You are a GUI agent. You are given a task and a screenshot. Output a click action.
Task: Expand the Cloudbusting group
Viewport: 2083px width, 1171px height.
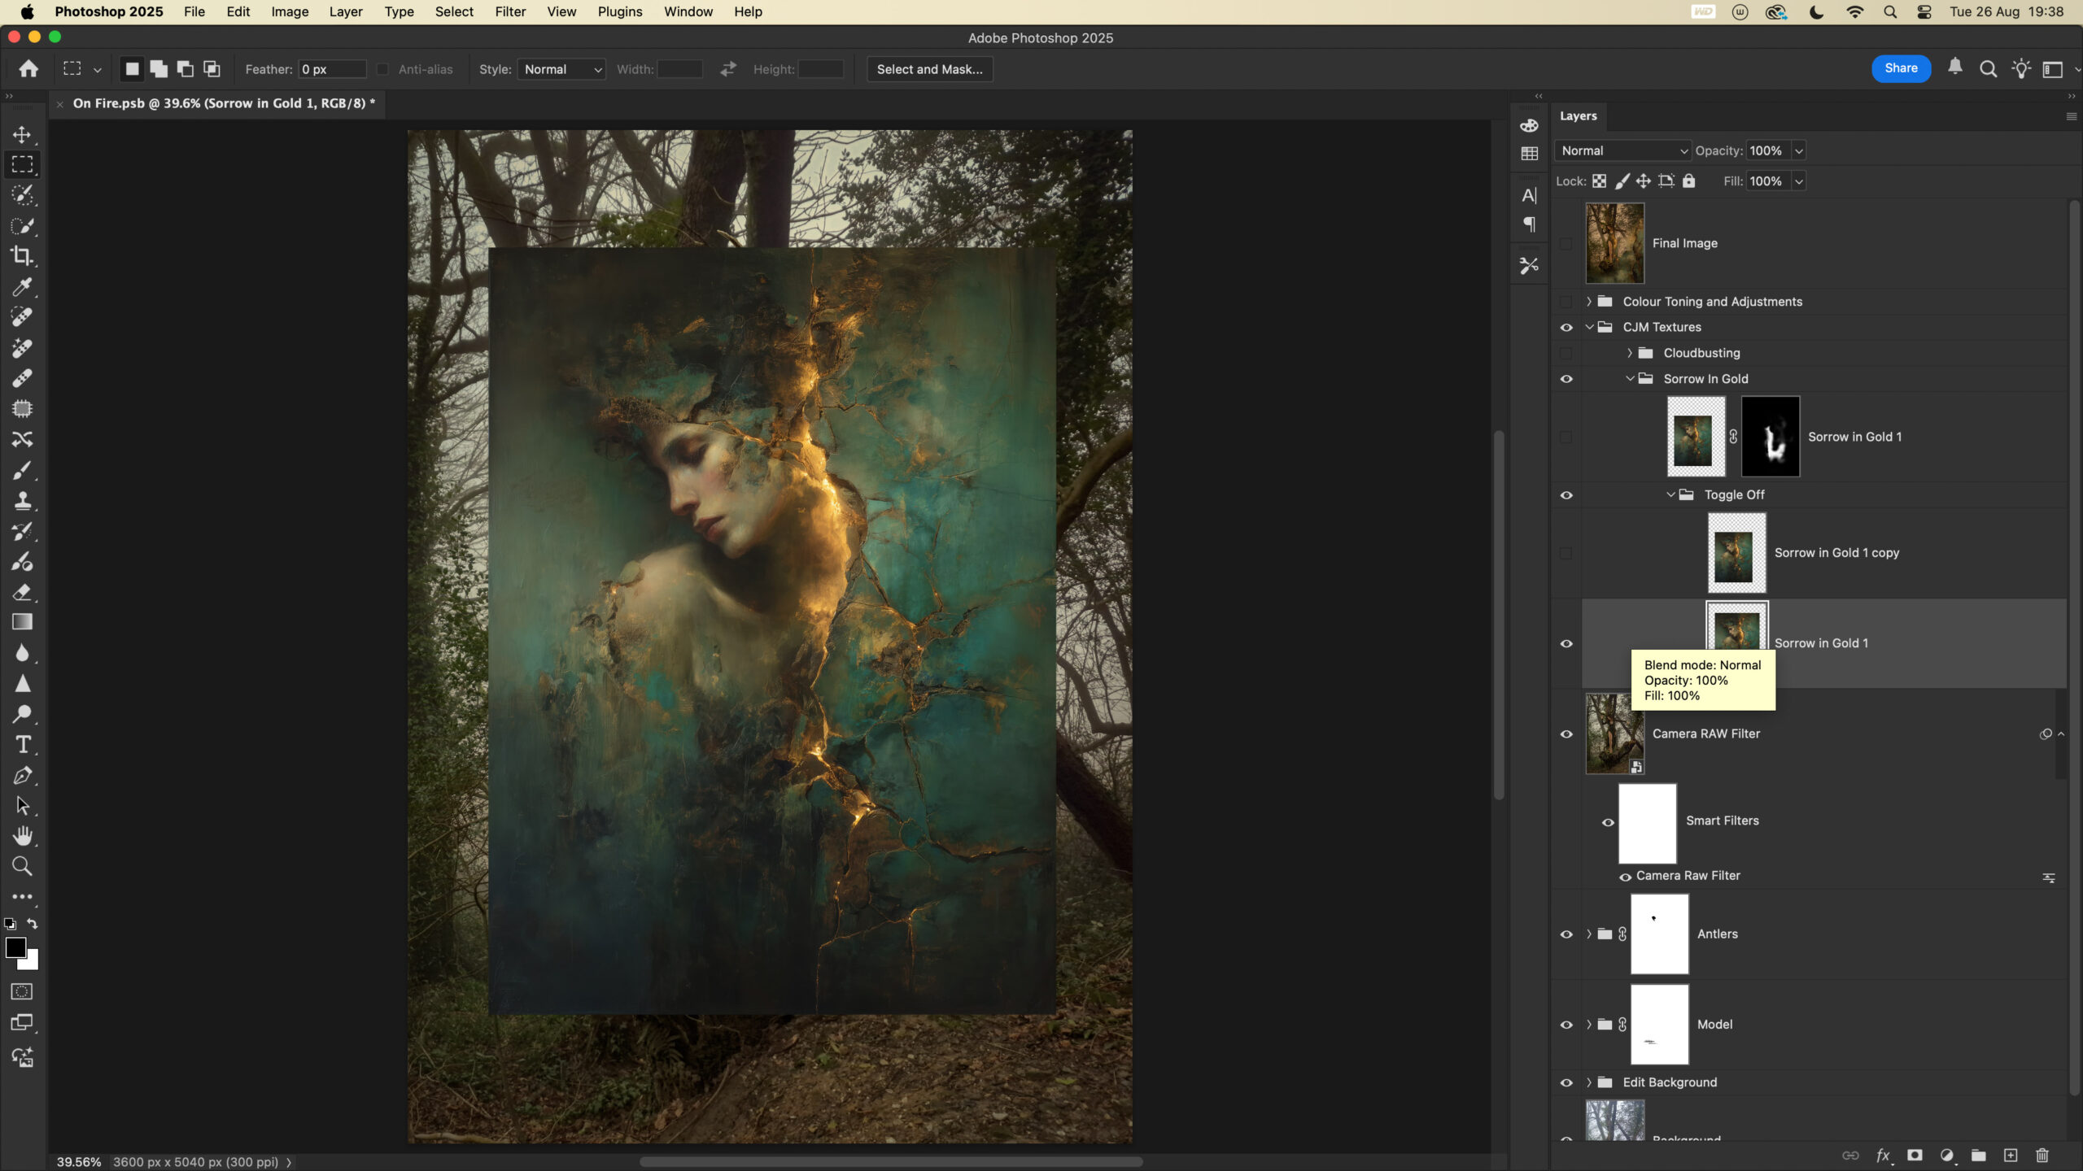(1629, 353)
